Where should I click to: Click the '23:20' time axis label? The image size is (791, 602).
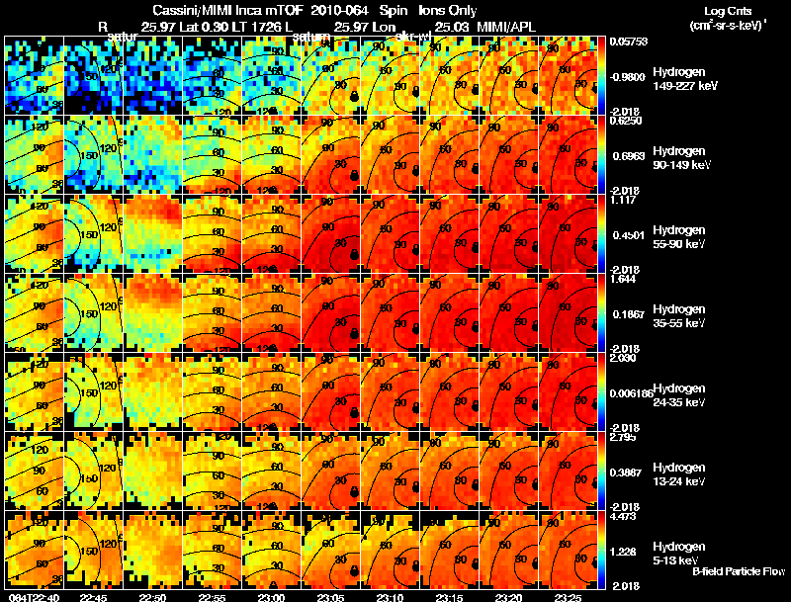point(509,597)
